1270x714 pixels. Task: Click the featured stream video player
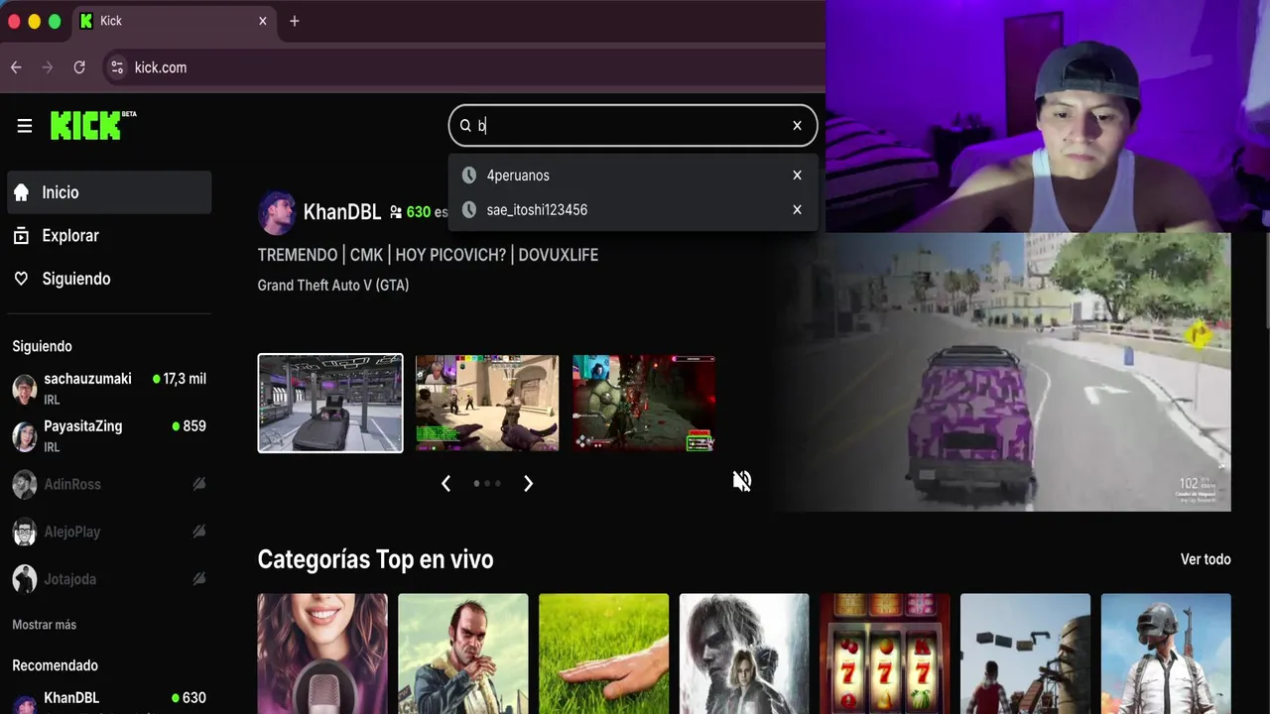point(1002,372)
